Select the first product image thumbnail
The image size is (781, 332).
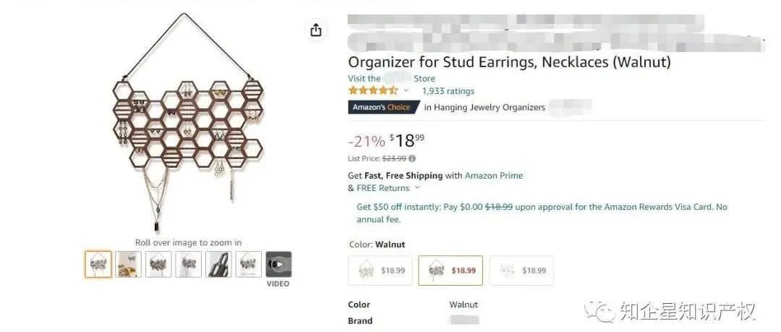tap(98, 265)
